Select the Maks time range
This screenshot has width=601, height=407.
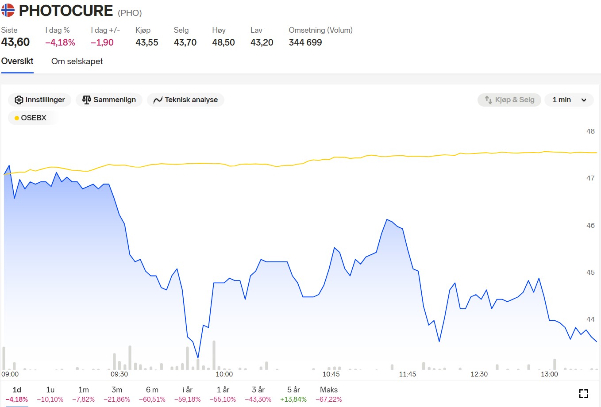(329, 394)
